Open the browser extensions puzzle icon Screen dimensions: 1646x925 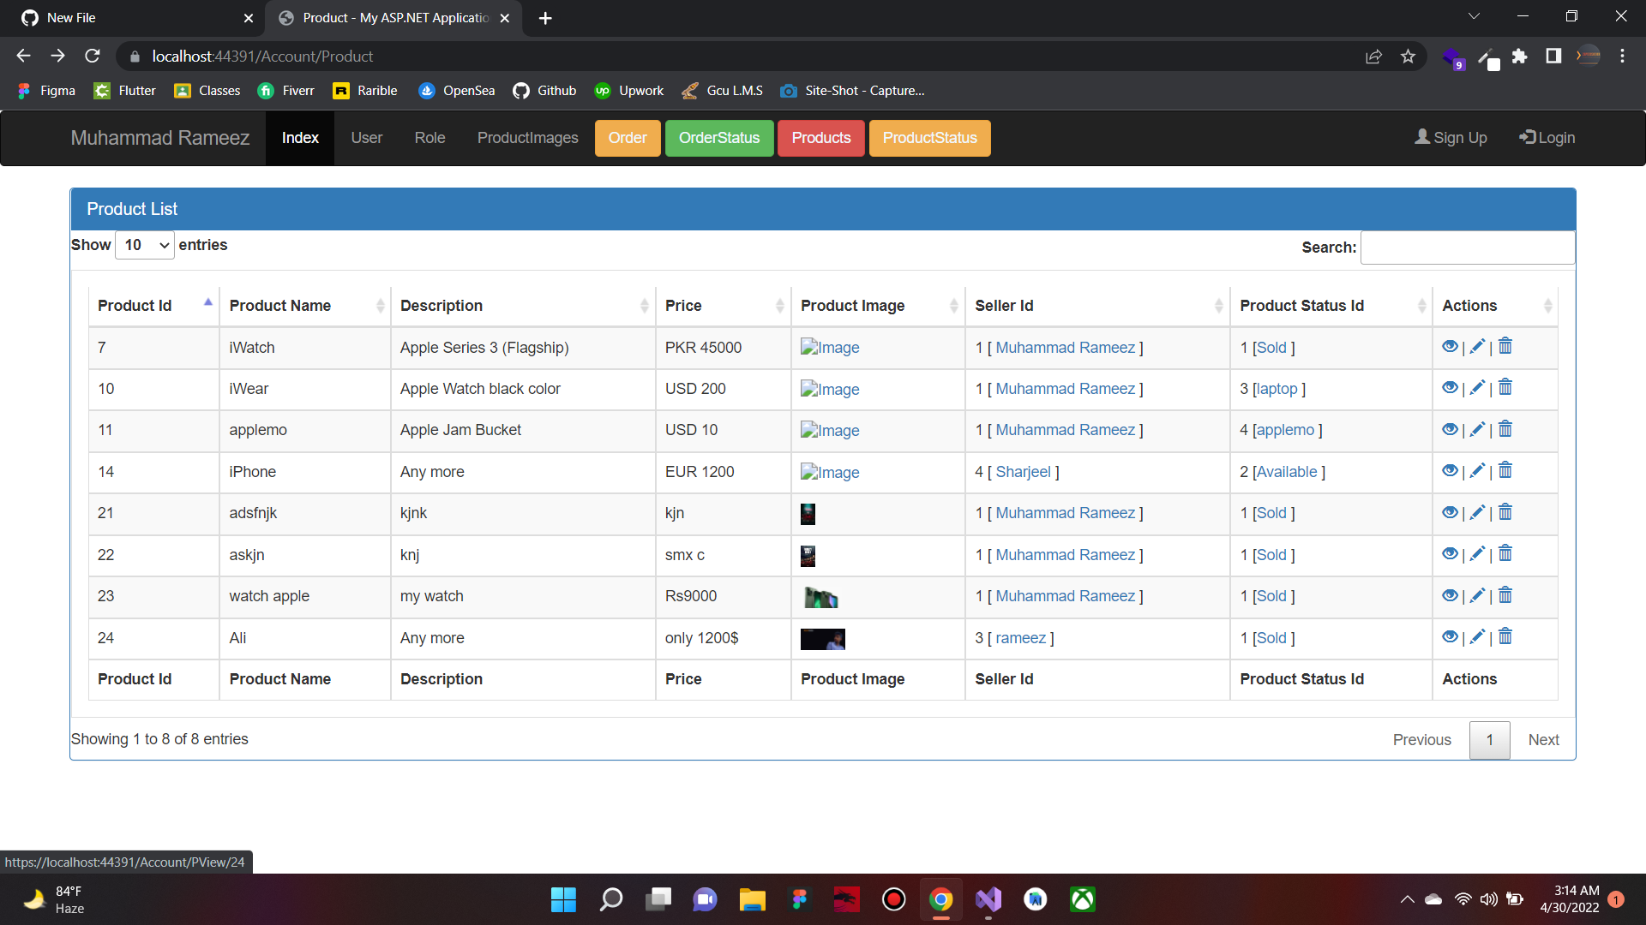coord(1521,56)
